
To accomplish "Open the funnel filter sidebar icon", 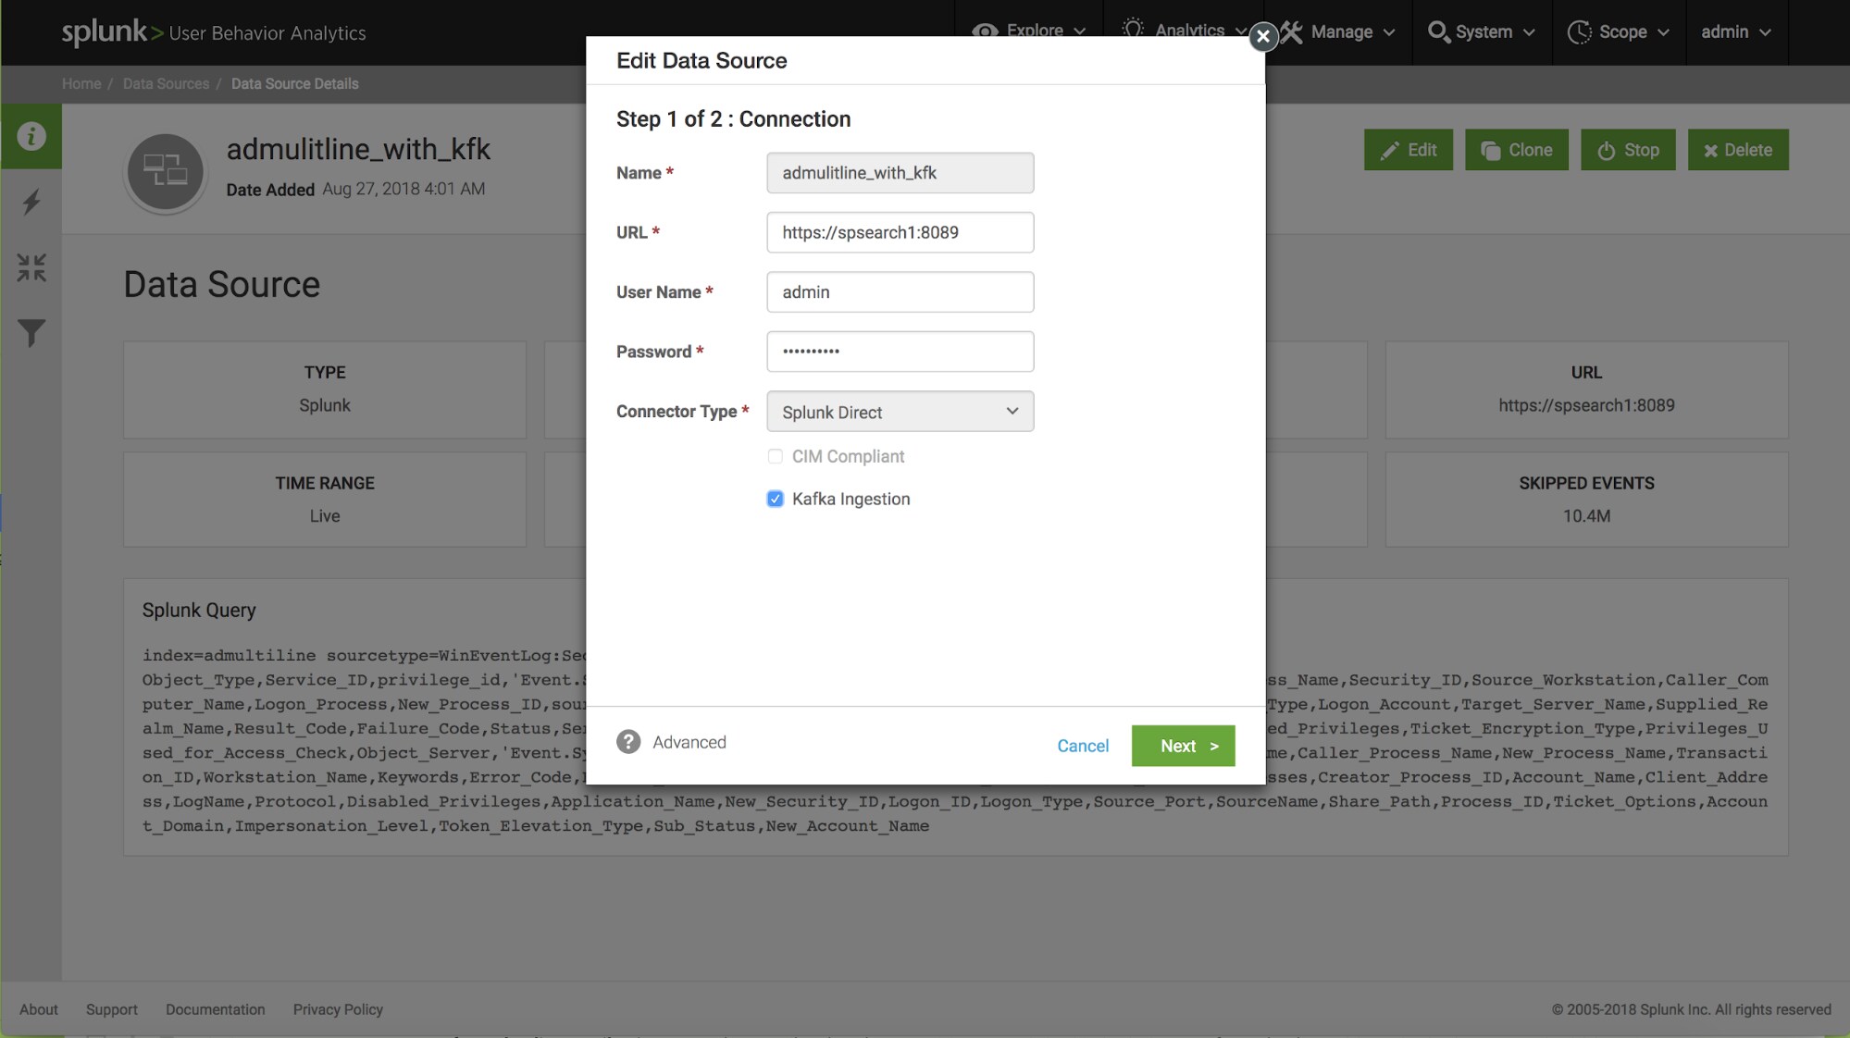I will coord(31,333).
